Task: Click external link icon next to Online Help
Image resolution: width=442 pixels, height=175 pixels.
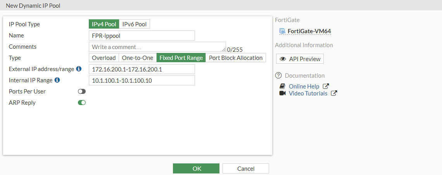Action: point(326,87)
